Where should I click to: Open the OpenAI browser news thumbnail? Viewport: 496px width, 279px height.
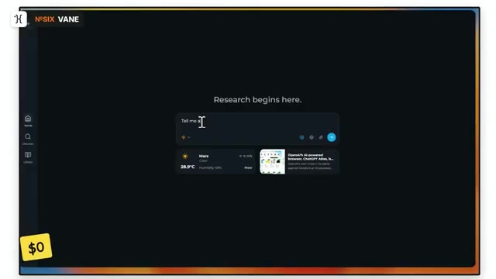tap(272, 162)
